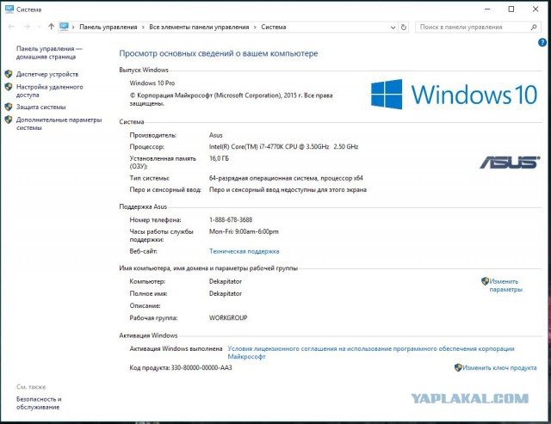Click 'Dekapitator' next to 'Полное имя:'

click(226, 293)
